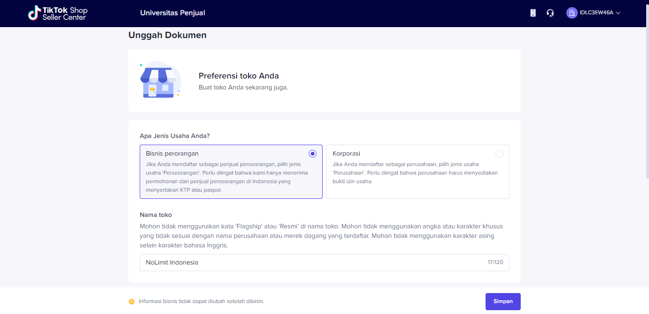The height and width of the screenshot is (314, 649).
Task: Click 'Buat toko Anda sekarang juga.' text
Action: (243, 88)
